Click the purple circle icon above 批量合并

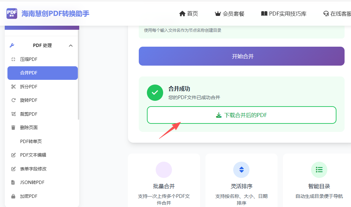point(164,170)
